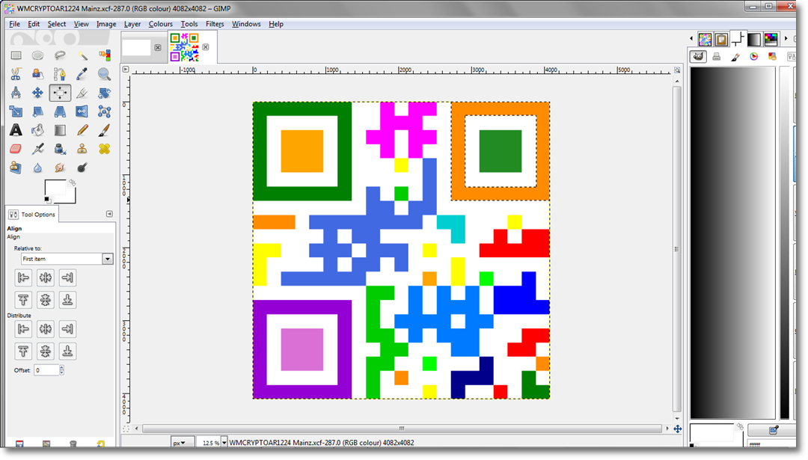Click the rightmost button in the Distribute top row
This screenshot has width=808, height=460.
click(67, 328)
